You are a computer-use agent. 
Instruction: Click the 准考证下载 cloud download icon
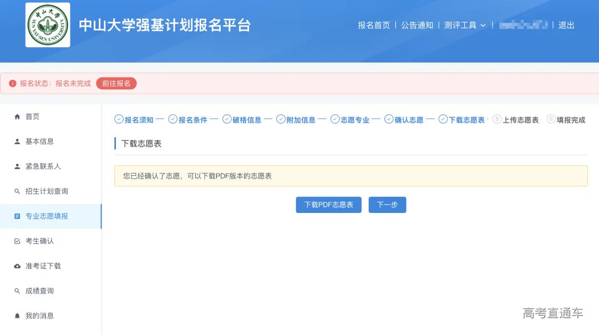[x=18, y=266]
